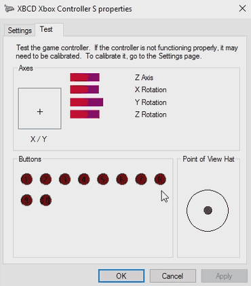Click button indicator 2
Screen dimensions: 251x286
pos(45,180)
